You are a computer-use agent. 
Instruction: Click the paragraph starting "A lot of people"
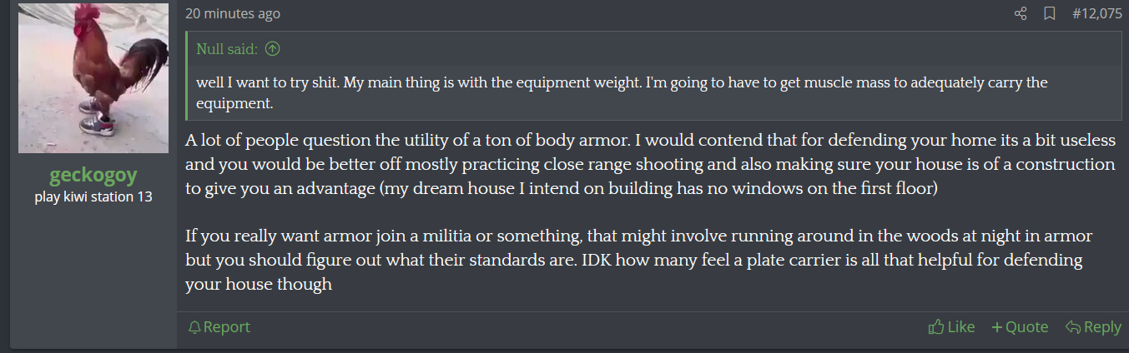(650, 164)
